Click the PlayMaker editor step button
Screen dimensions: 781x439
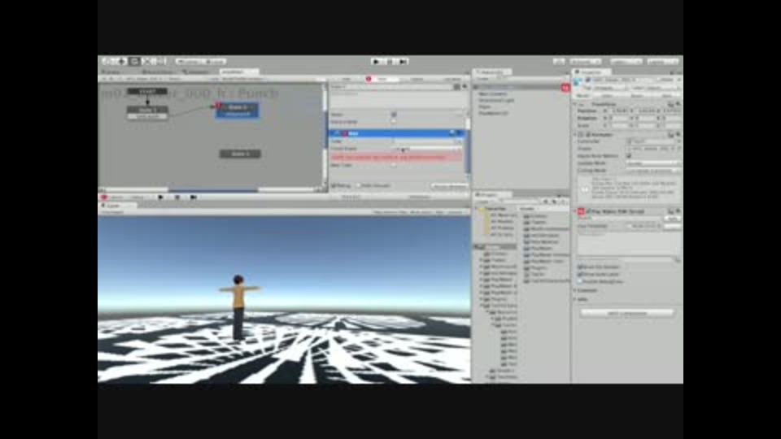pyautogui.click(x=194, y=198)
